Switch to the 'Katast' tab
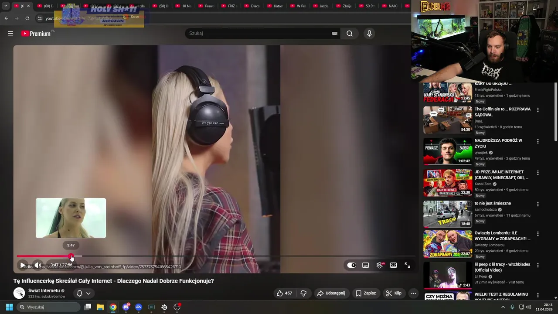The height and width of the screenshot is (314, 558). pos(275,6)
